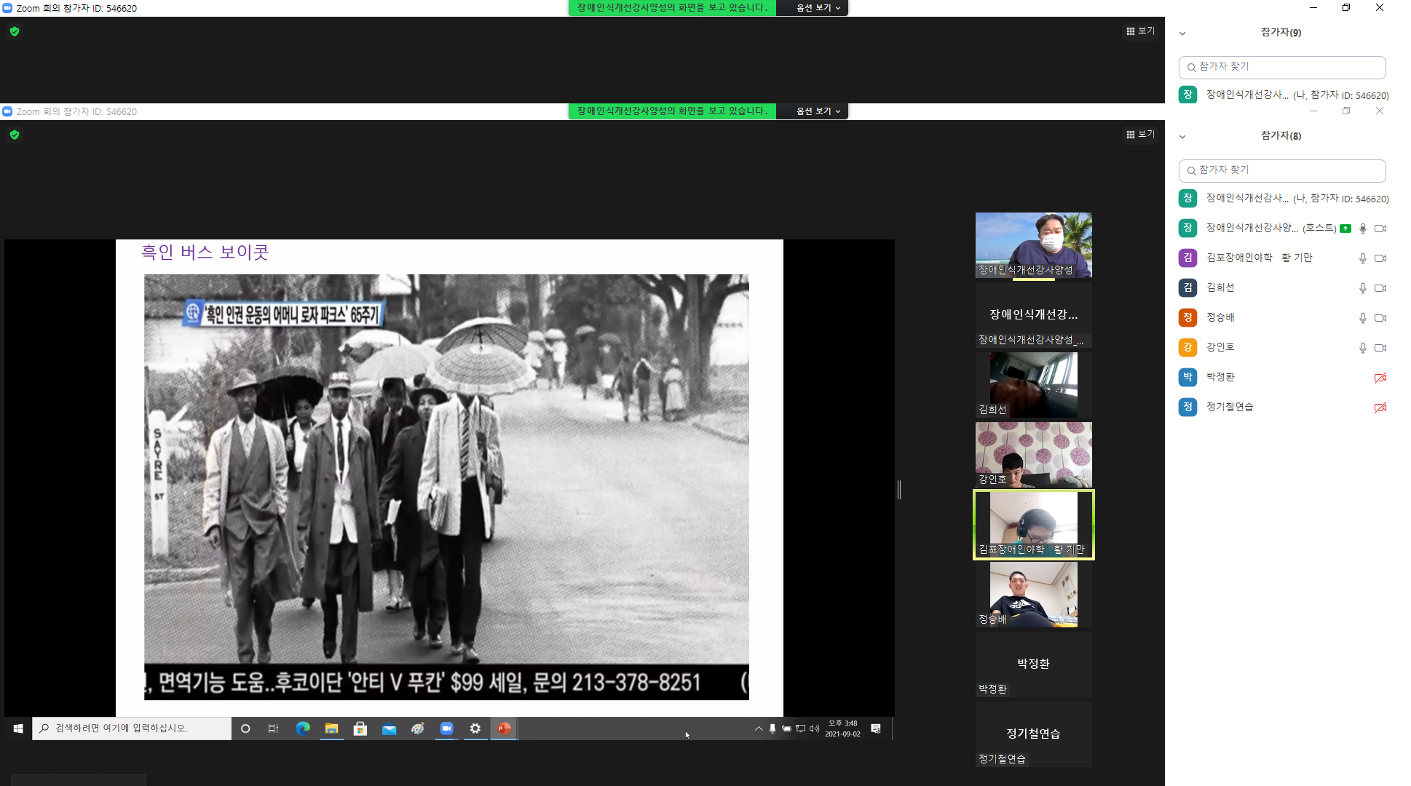This screenshot has width=1411, height=786.
Task: Toggle microphone icon for 김희선
Action: [1363, 288]
